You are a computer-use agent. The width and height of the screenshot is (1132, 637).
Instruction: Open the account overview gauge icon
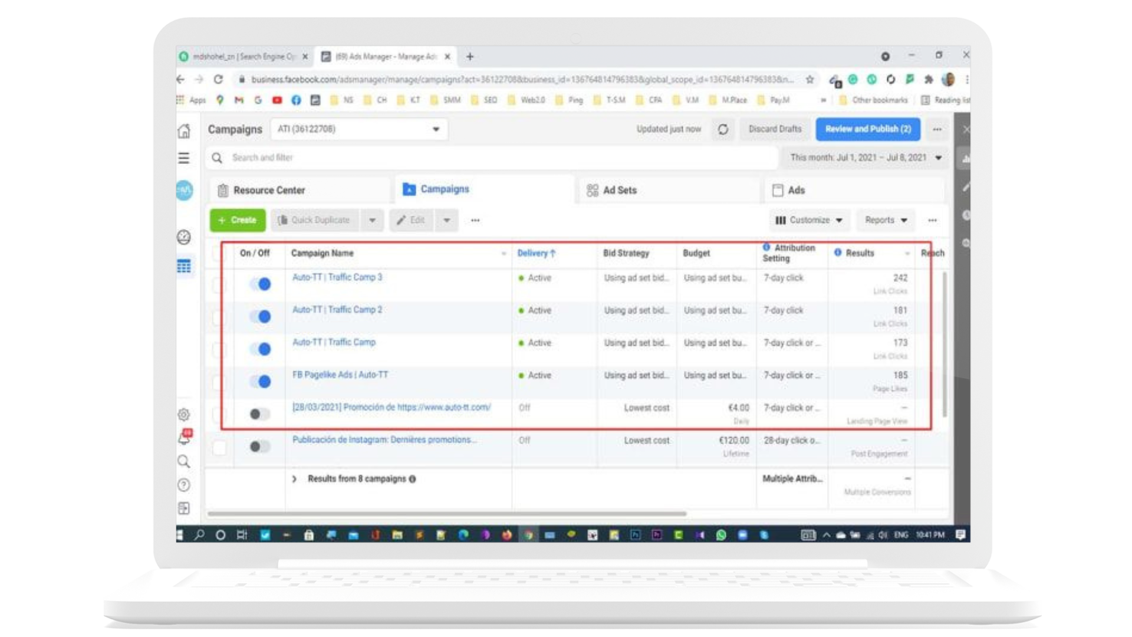coord(184,237)
